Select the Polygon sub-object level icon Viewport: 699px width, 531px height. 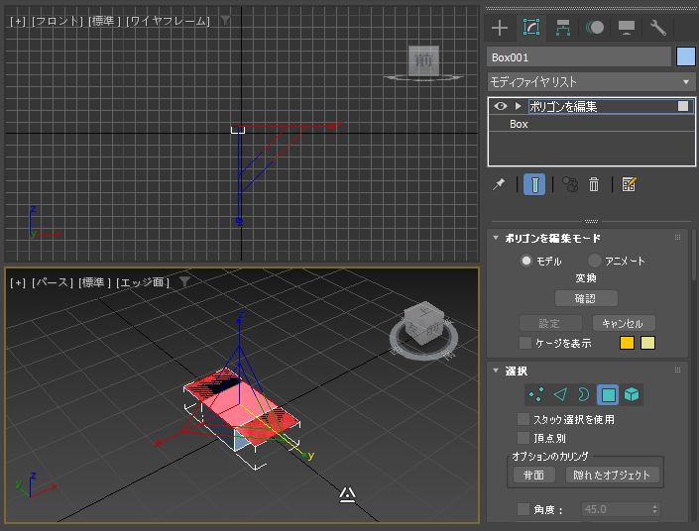pyautogui.click(x=608, y=394)
